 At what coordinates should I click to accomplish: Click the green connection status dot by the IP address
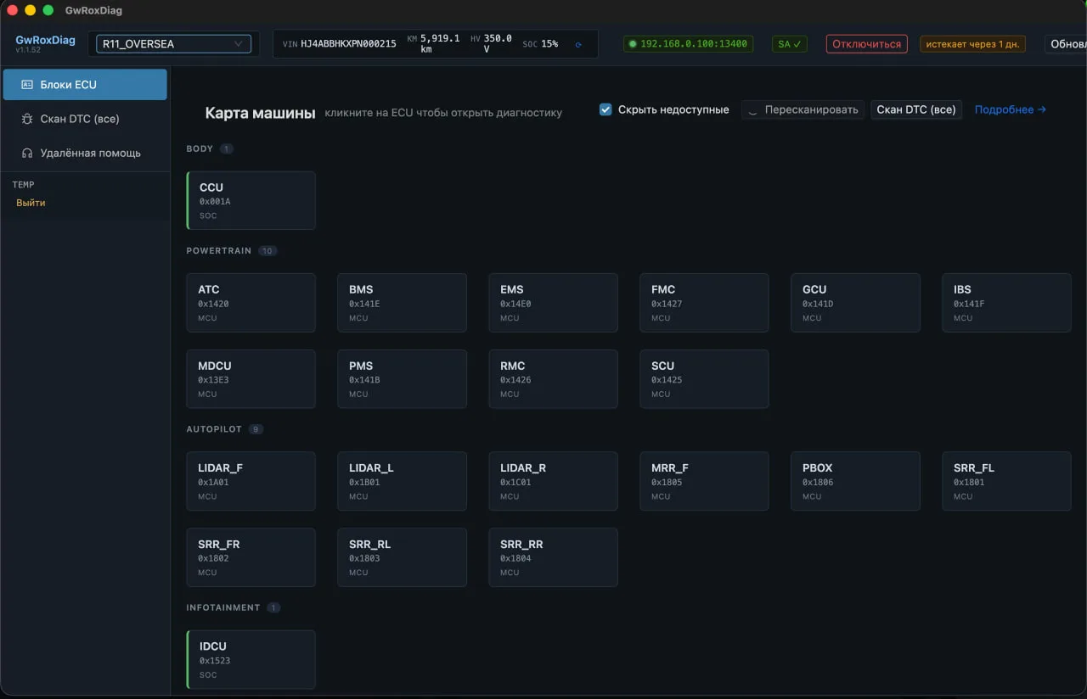[633, 44]
